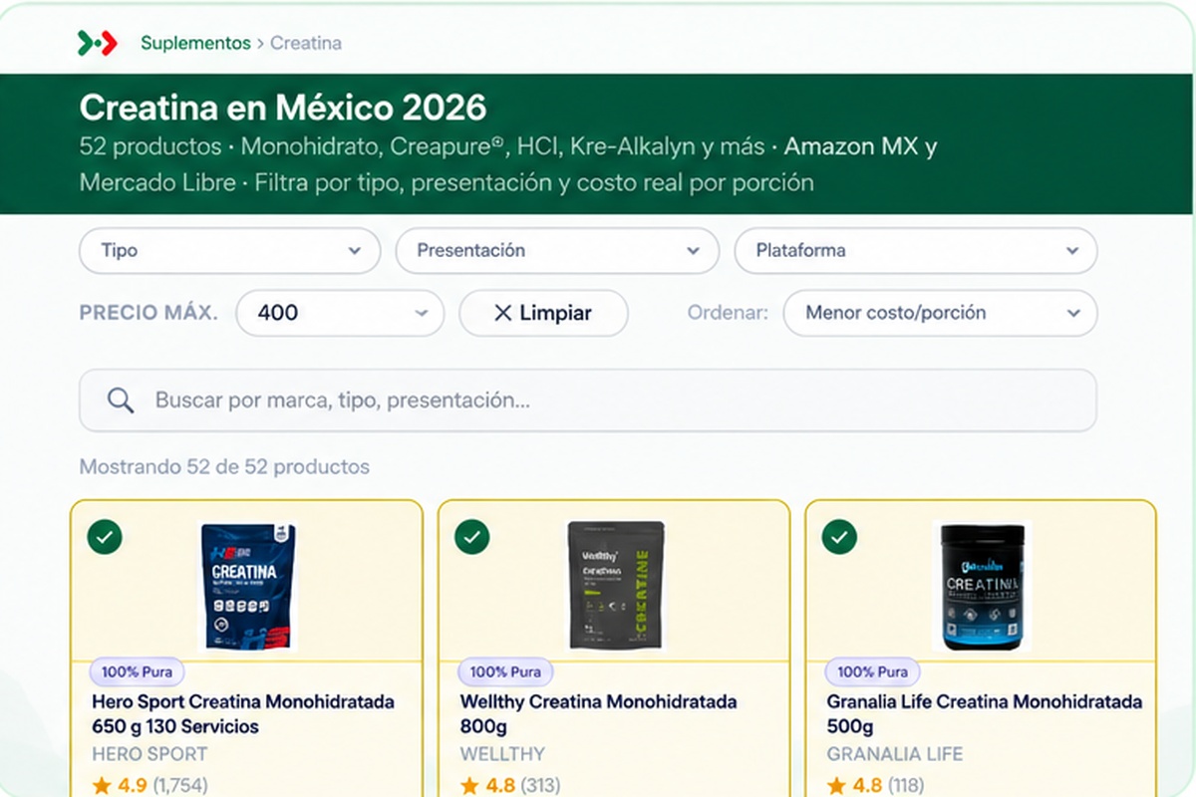Click the 100% Pura badge on Wellthy
The height and width of the screenshot is (797, 1196).
pos(505,672)
